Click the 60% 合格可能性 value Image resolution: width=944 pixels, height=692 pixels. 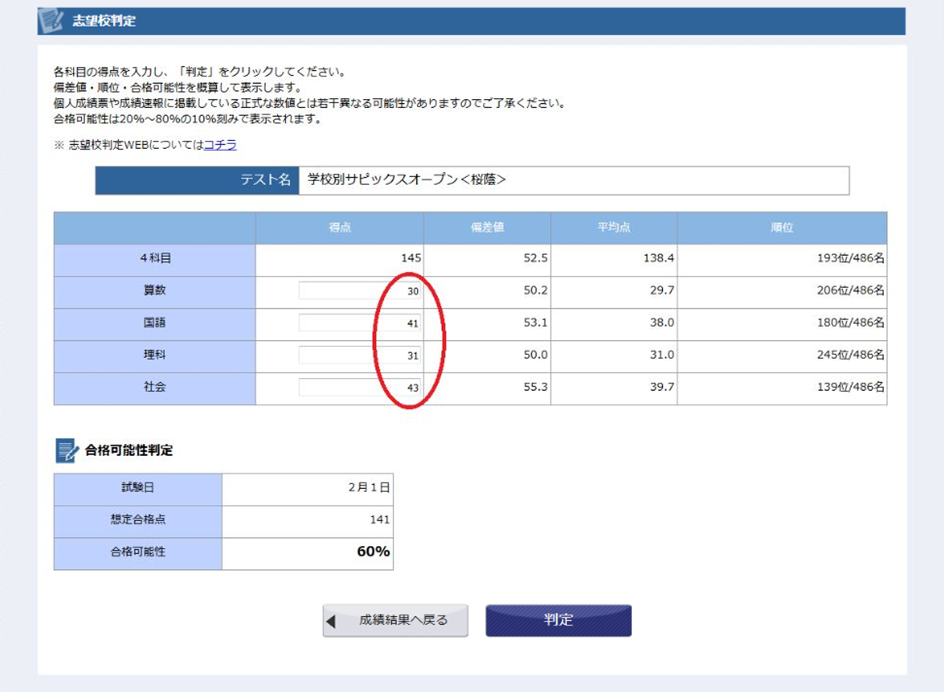click(373, 552)
